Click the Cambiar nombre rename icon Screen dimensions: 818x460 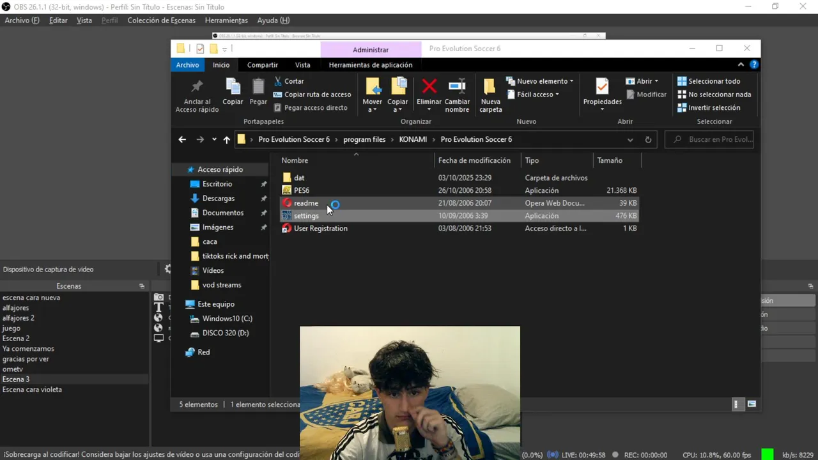[457, 86]
